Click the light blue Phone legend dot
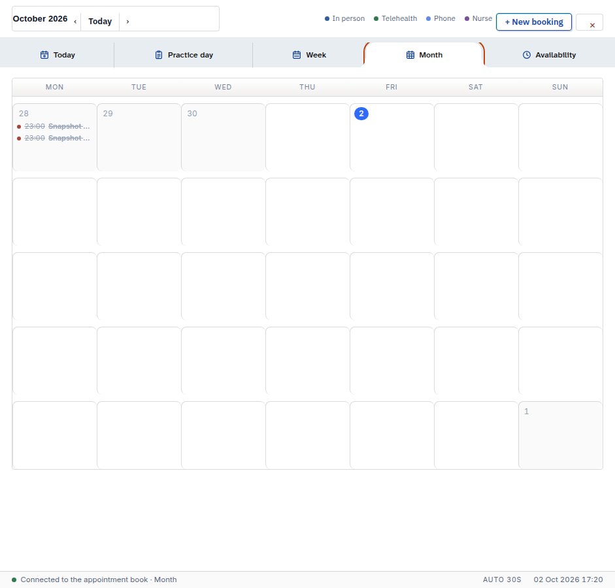Image resolution: width=615 pixels, height=588 pixels. pyautogui.click(x=428, y=19)
